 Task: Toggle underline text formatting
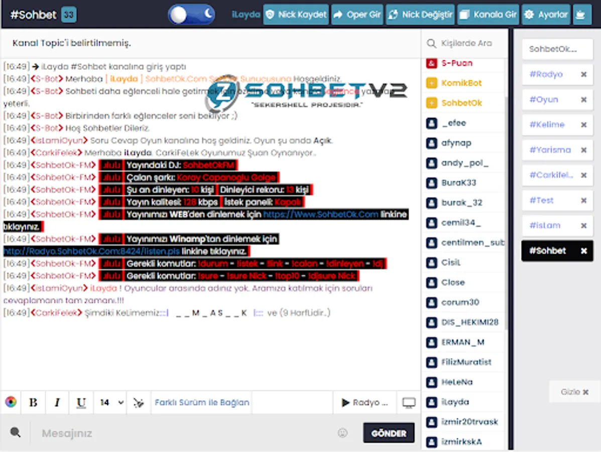point(81,402)
